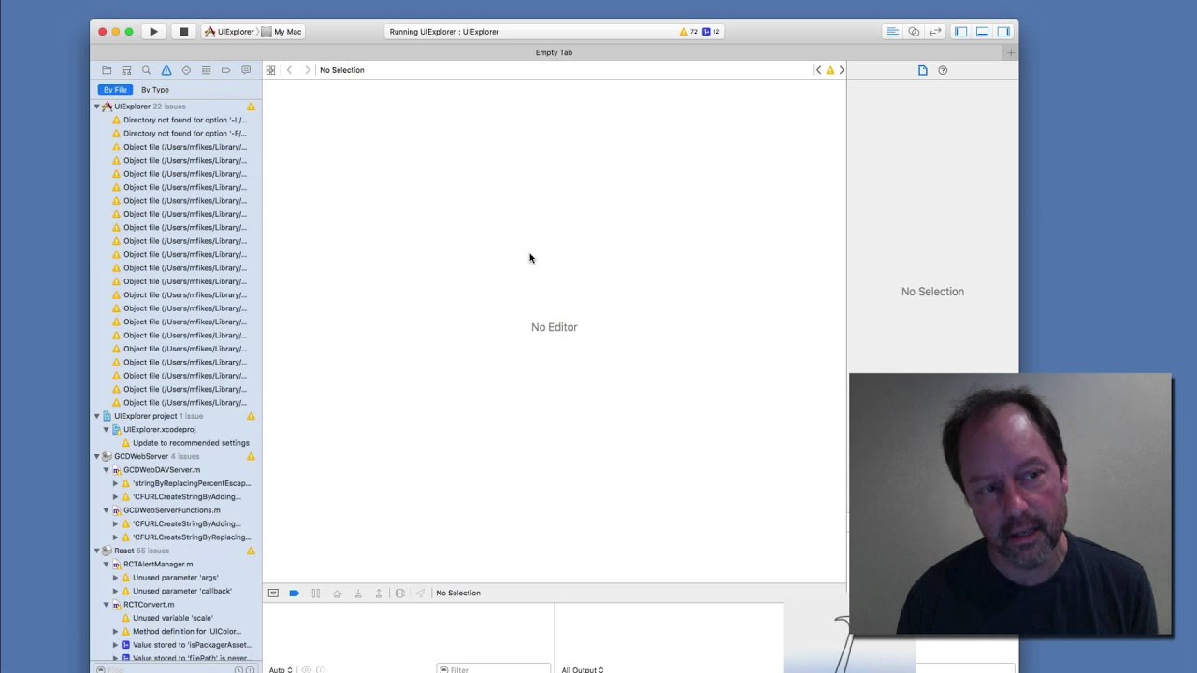
Task: Toggle breakpoints activation in debug bar
Action: coord(294,594)
